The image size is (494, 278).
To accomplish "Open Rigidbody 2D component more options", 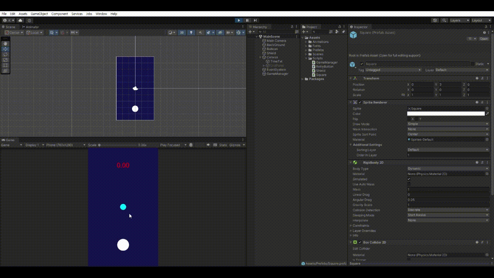I will (x=487, y=163).
